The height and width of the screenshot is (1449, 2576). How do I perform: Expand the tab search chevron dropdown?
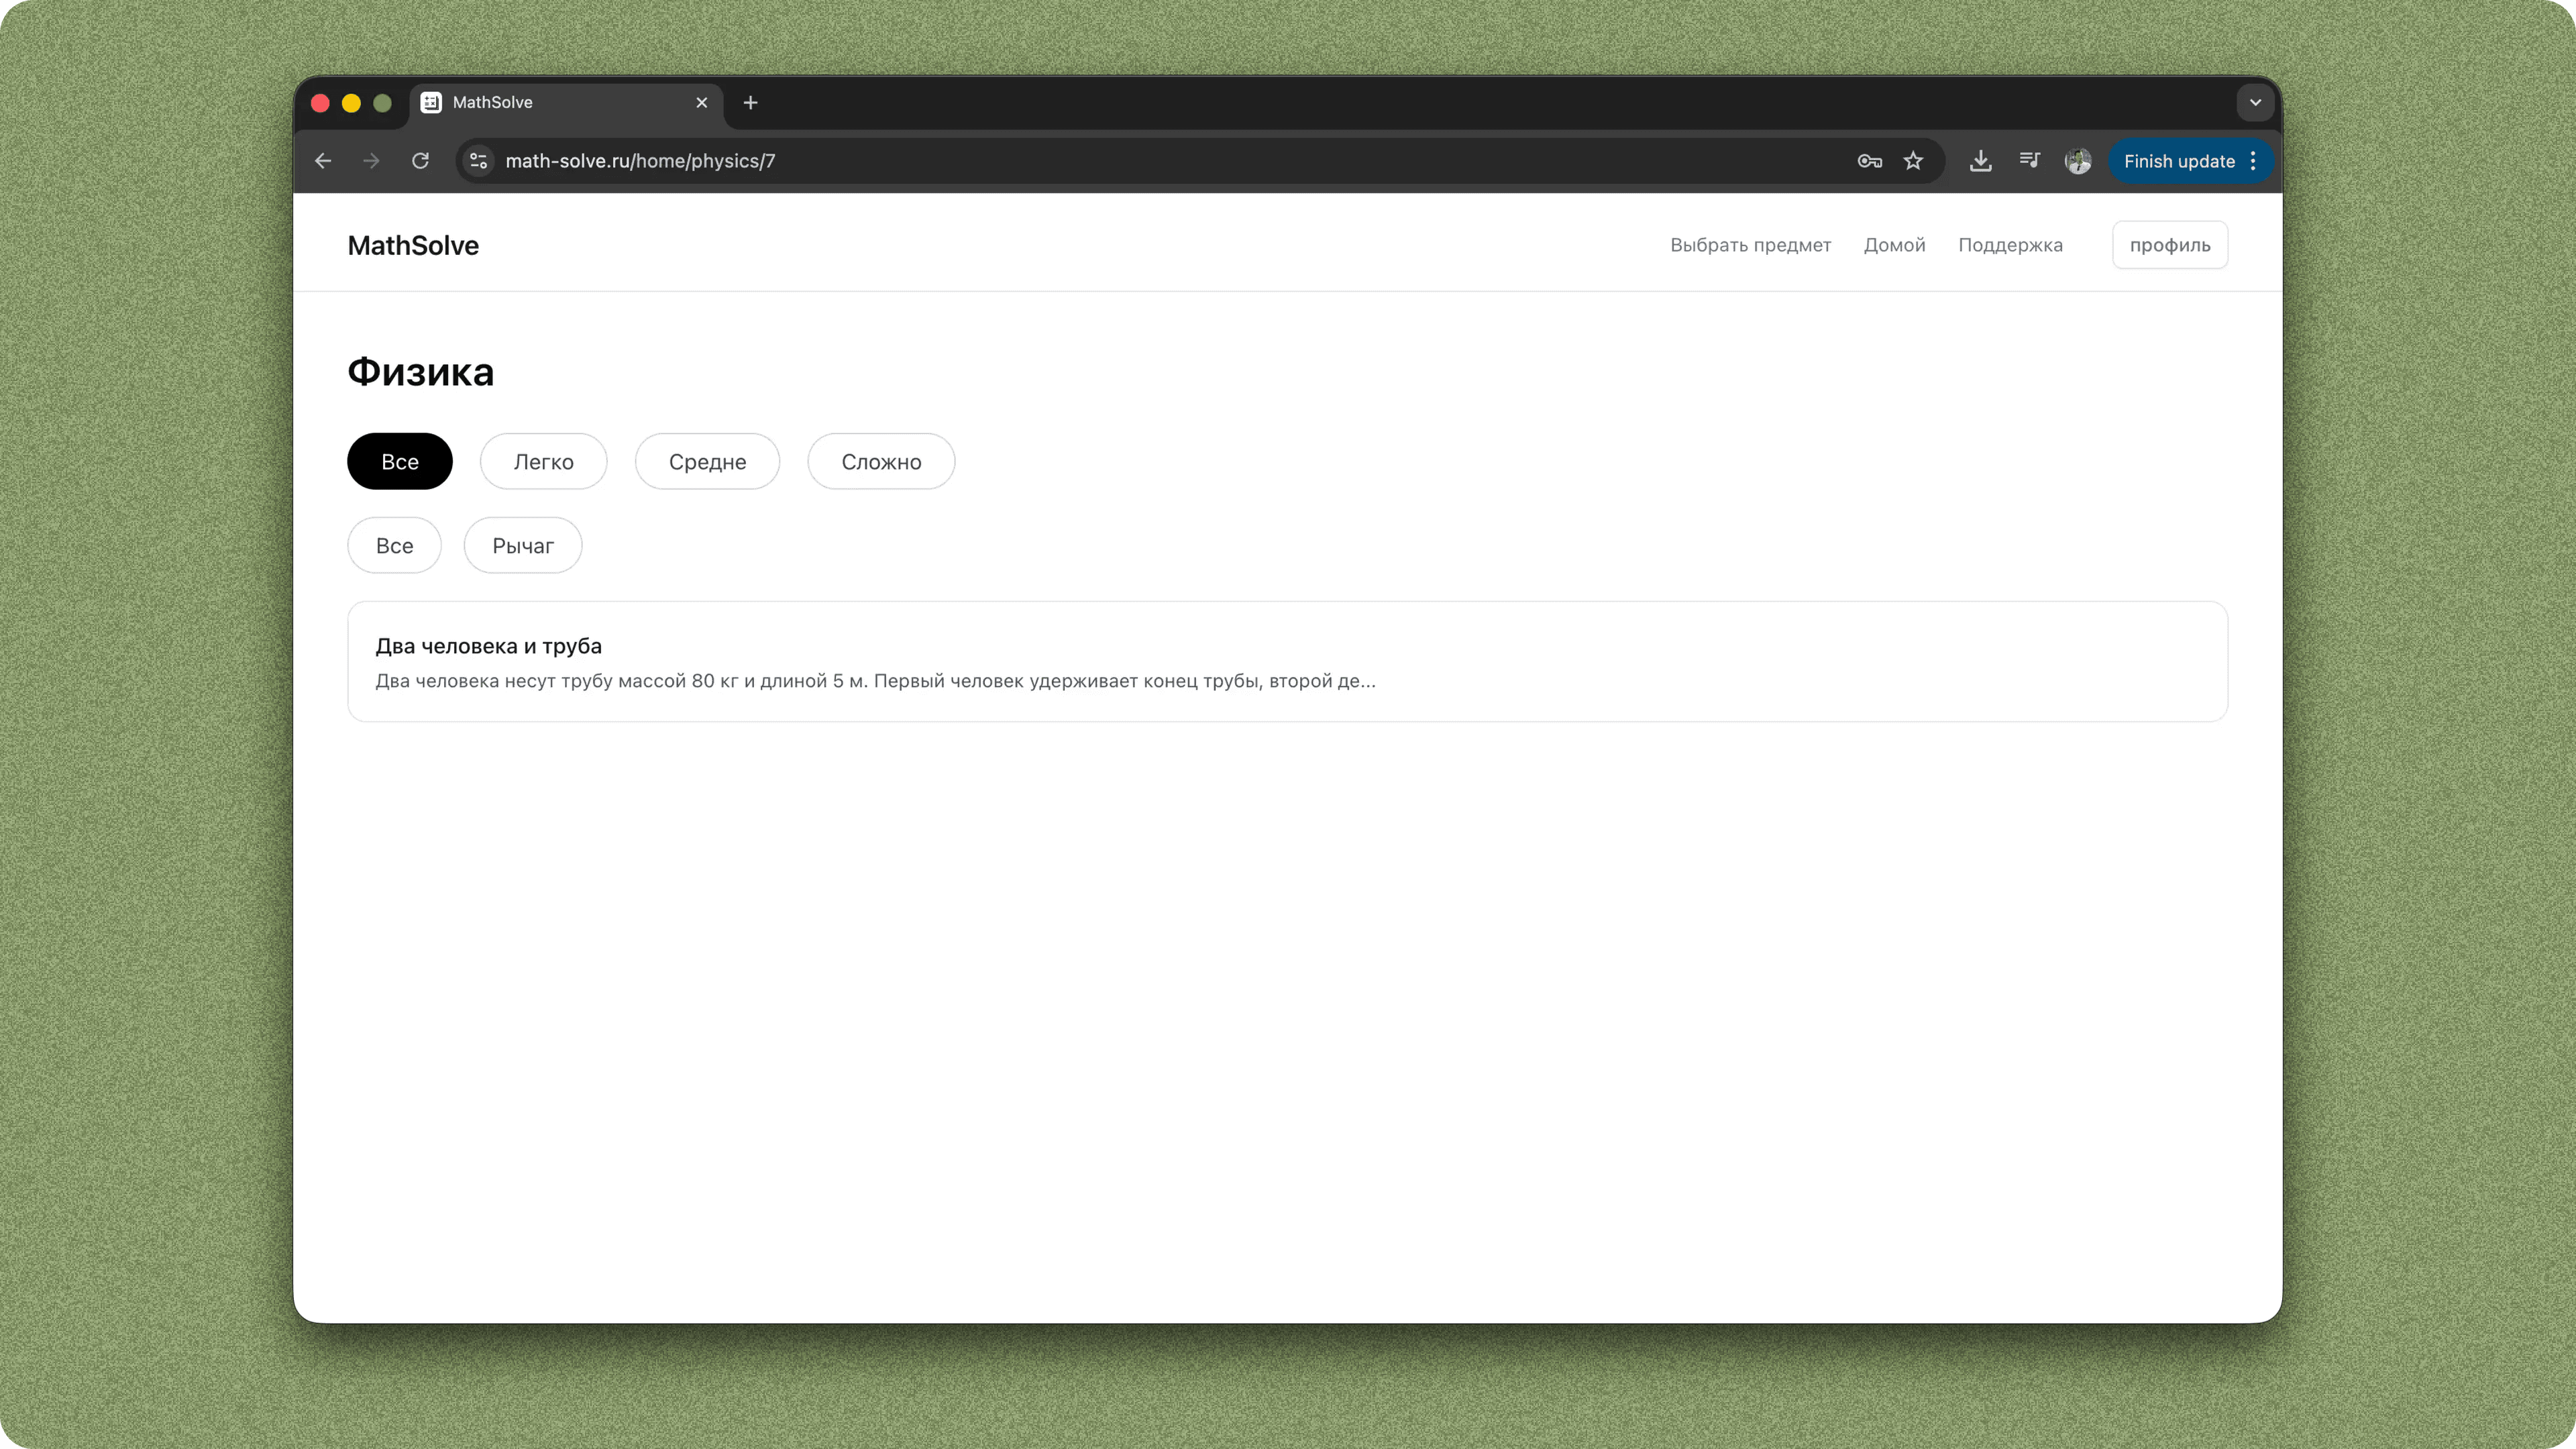[2255, 103]
